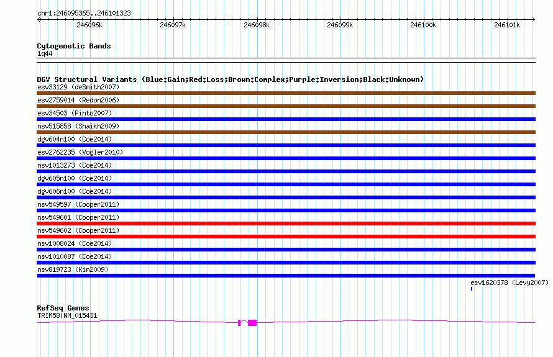Screen dimensions: 553x357
Task: Select the blue bar under nsv819723
Action: point(286,276)
